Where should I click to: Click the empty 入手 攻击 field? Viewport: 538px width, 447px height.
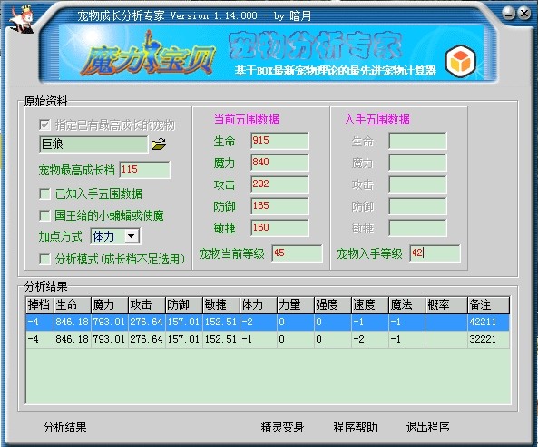pyautogui.click(x=417, y=184)
